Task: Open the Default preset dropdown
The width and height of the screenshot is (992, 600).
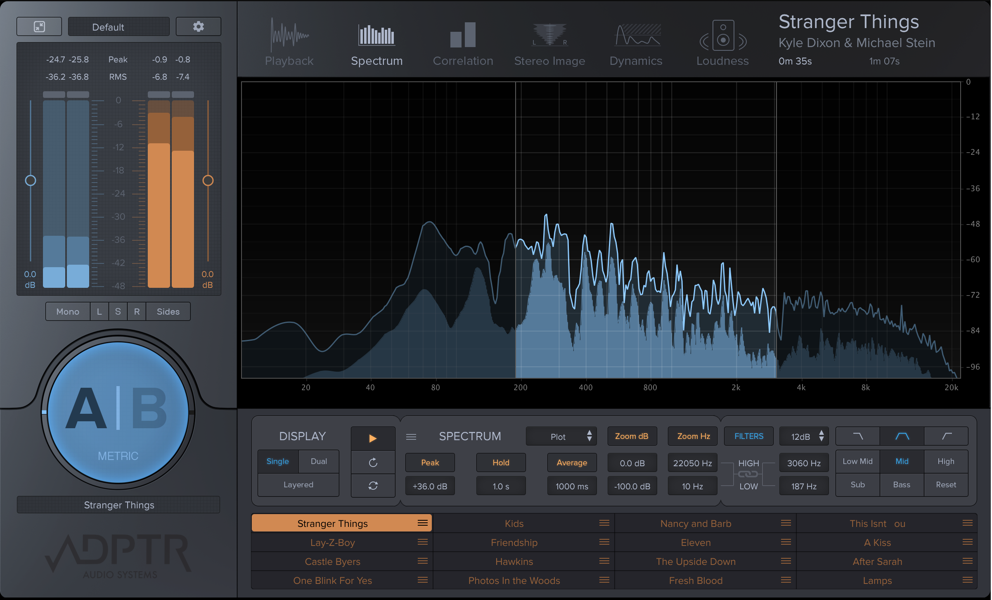Action: [118, 27]
